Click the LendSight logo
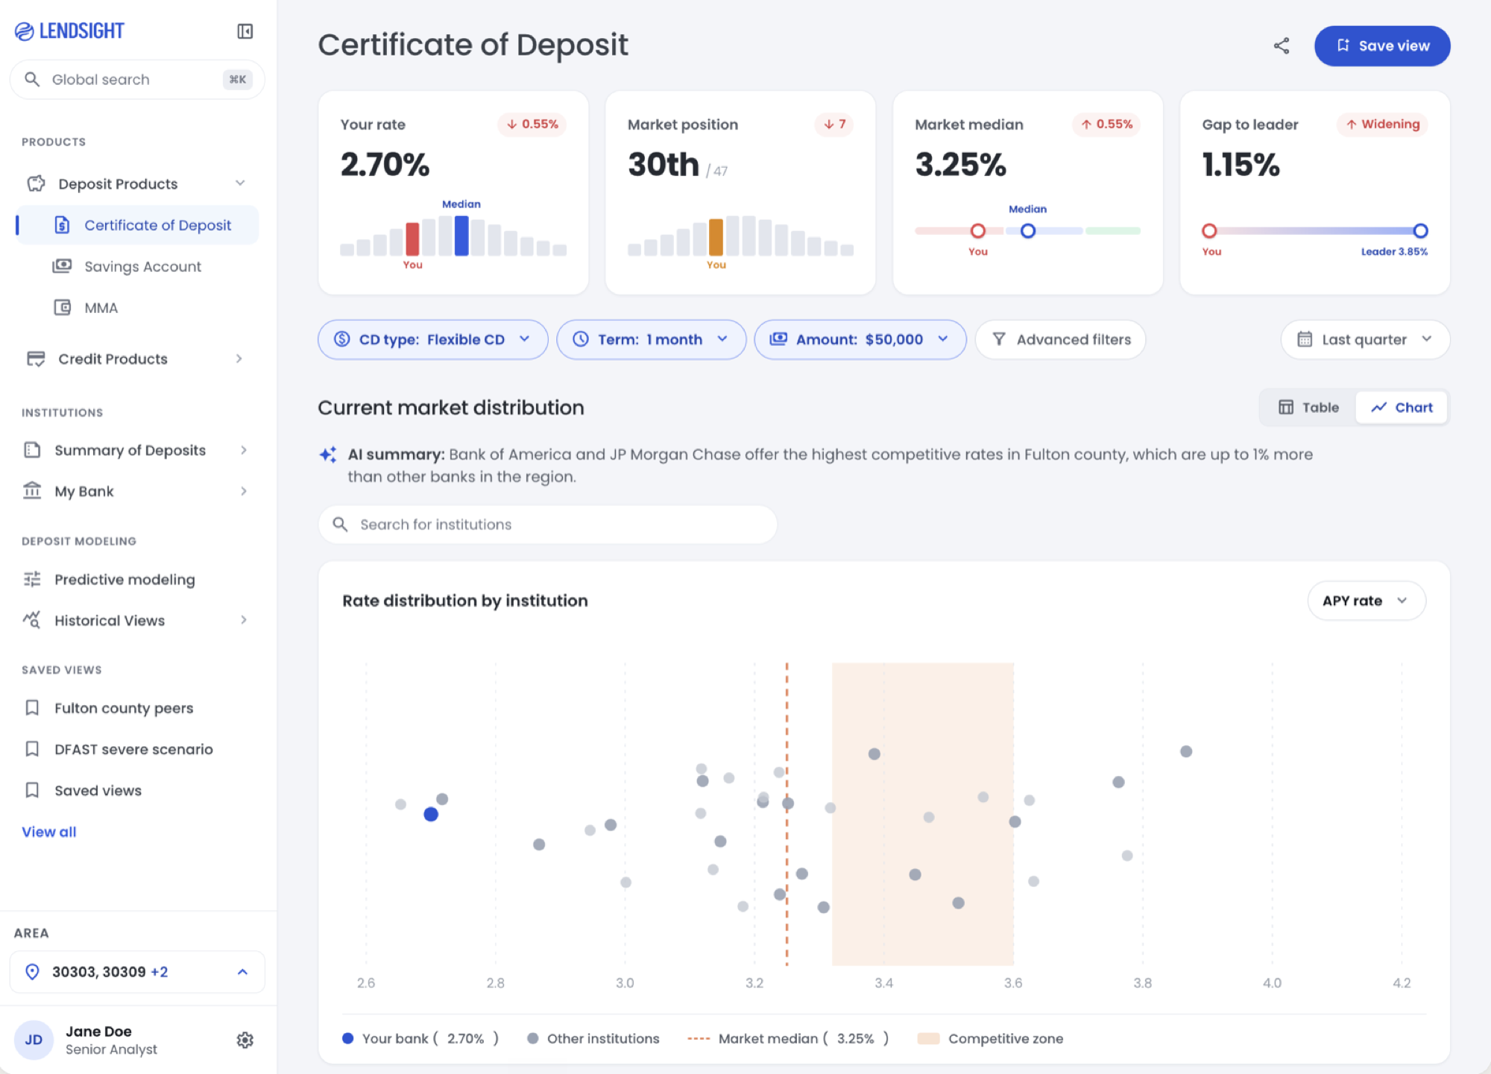 69,31
